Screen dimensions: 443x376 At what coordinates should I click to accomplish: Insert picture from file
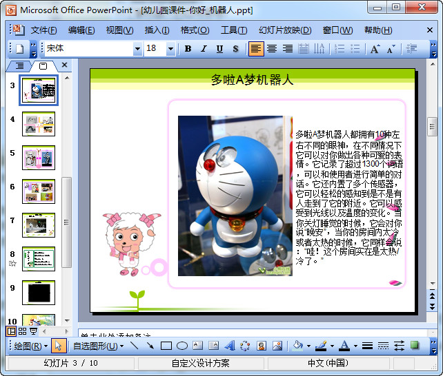pyautogui.click(x=277, y=346)
